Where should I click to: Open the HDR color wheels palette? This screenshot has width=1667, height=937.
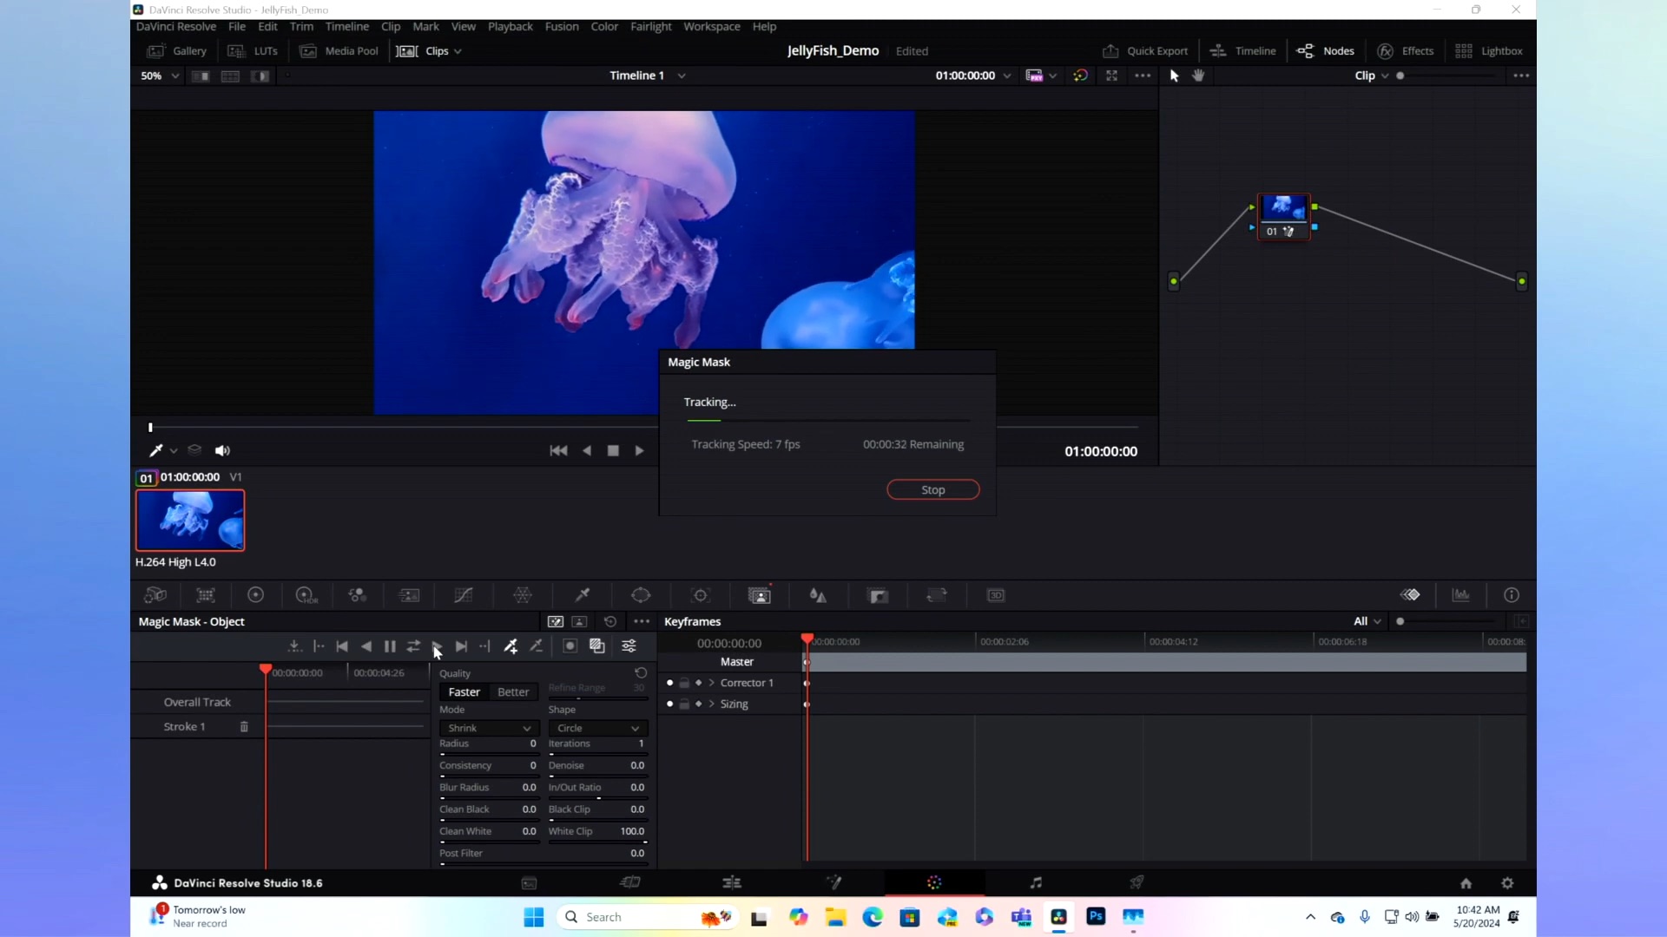pos(306,595)
